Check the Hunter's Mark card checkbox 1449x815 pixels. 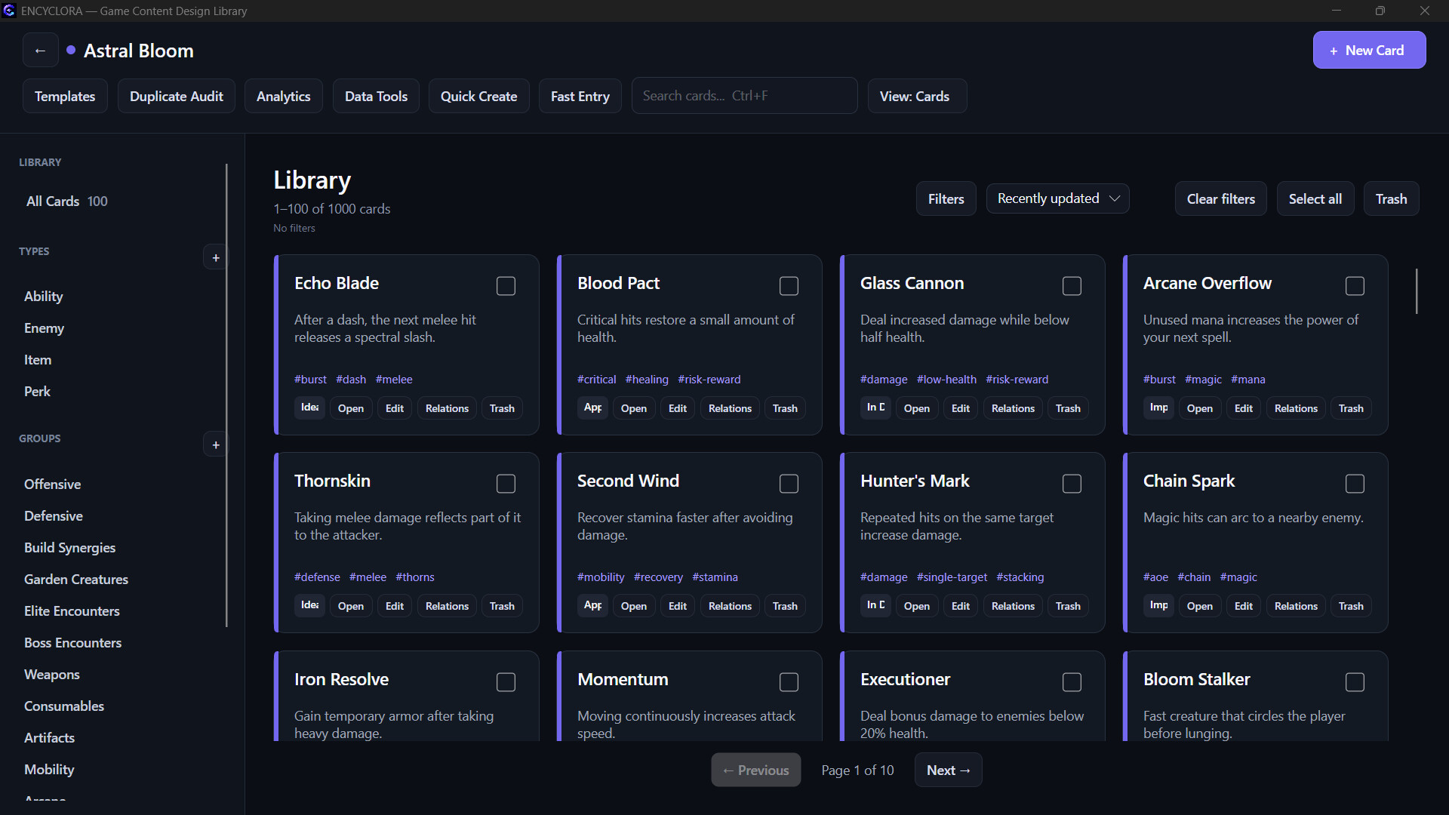[1072, 484]
